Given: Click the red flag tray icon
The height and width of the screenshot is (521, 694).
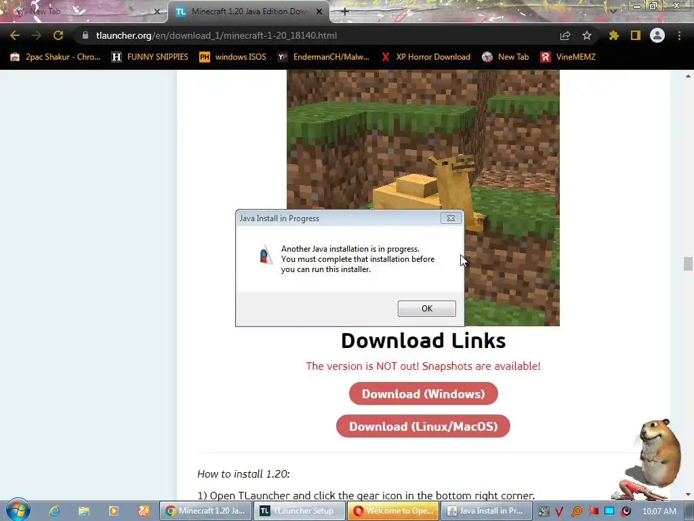Looking at the screenshot, I should point(593,511).
